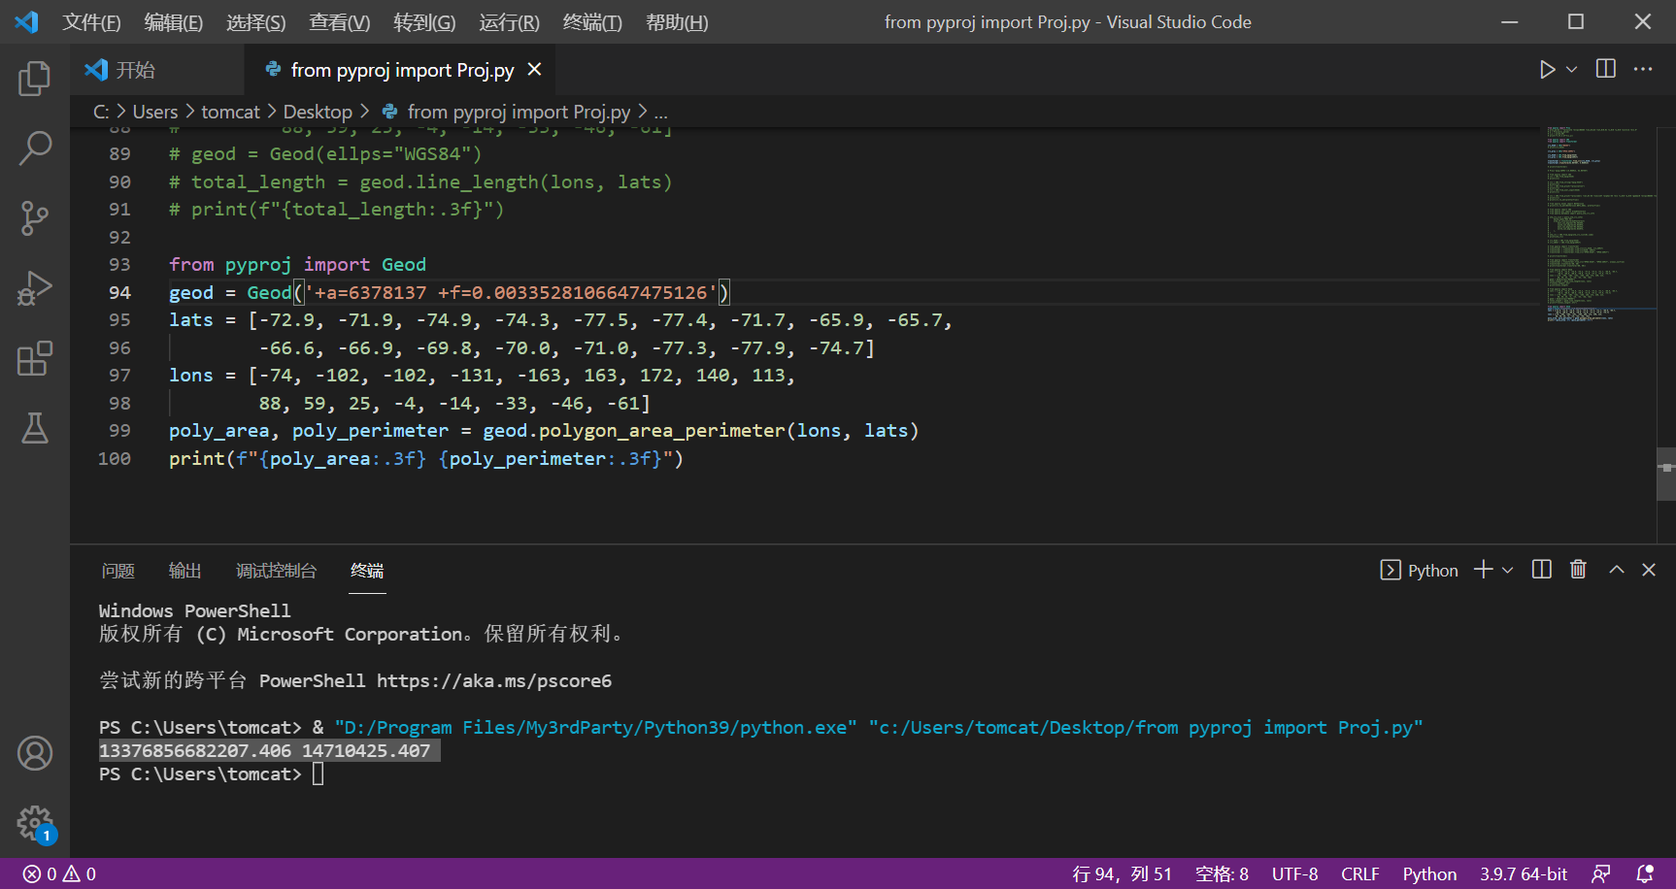Click 行 94, 列 51 cursor position
This screenshot has height=889, width=1676.
[x=1122, y=873]
